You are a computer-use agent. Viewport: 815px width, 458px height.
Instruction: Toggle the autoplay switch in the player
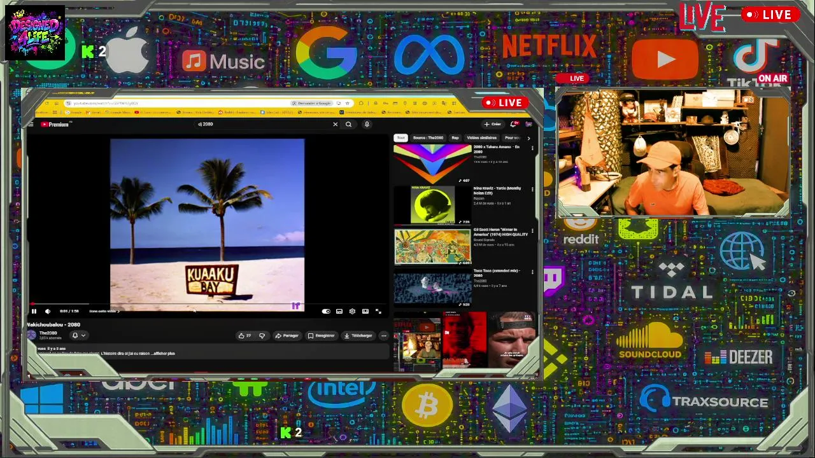[326, 311]
